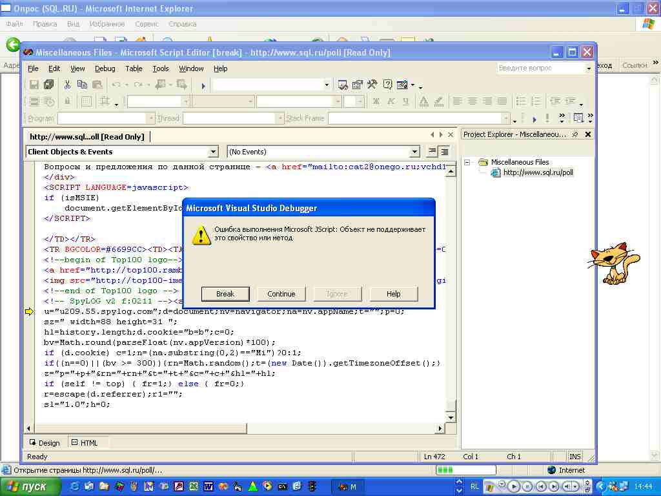Switch to the HTML view tab
Screen dimensions: 661x496
(85, 443)
